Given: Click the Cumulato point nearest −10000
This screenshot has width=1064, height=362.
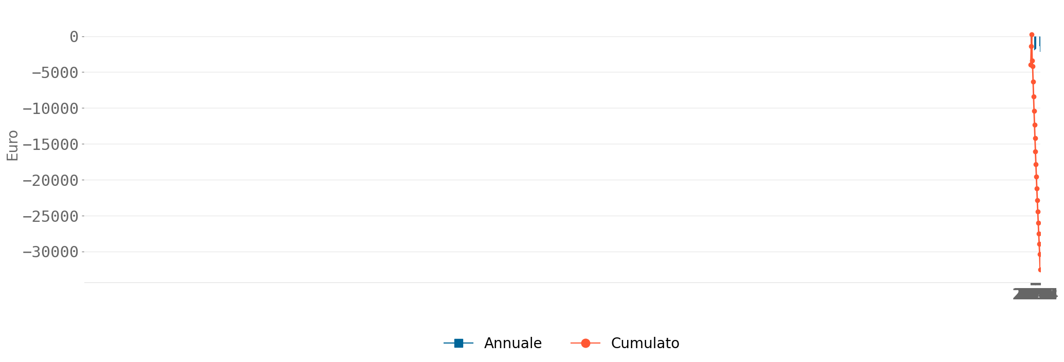Looking at the screenshot, I should click(1034, 111).
